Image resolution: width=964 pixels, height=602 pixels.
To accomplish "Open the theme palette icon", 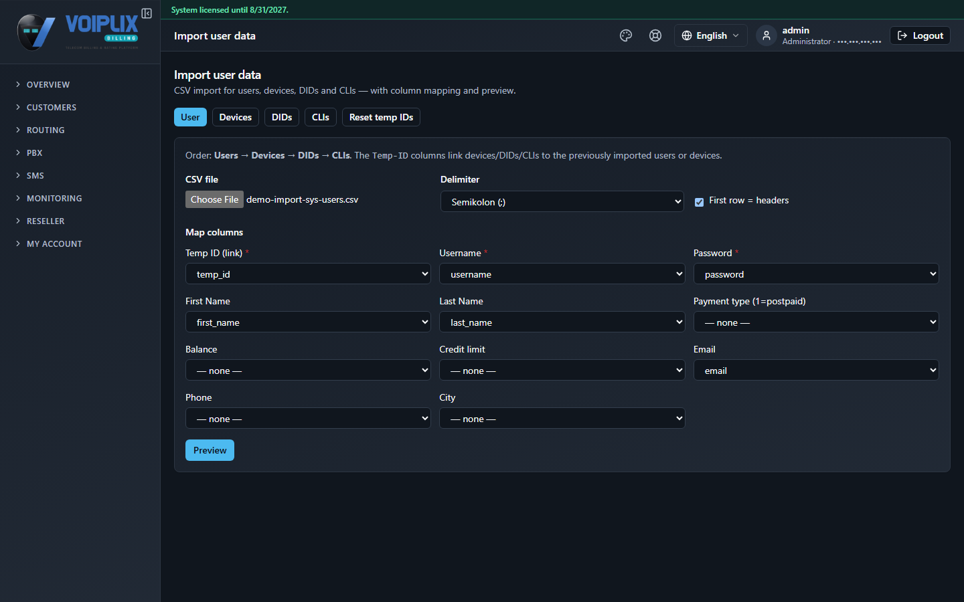I will 626,35.
